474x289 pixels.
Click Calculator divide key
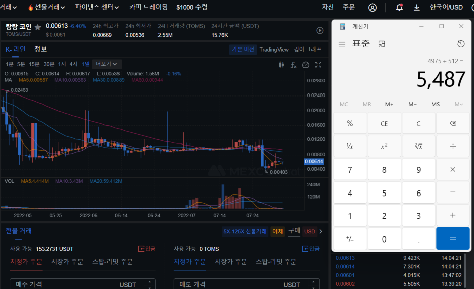point(453,146)
